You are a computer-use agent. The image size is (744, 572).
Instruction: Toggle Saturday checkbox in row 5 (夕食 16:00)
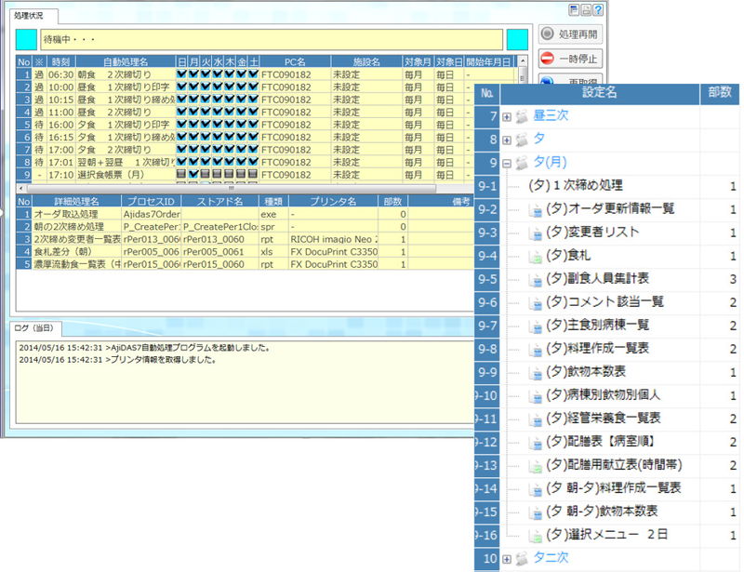click(254, 124)
